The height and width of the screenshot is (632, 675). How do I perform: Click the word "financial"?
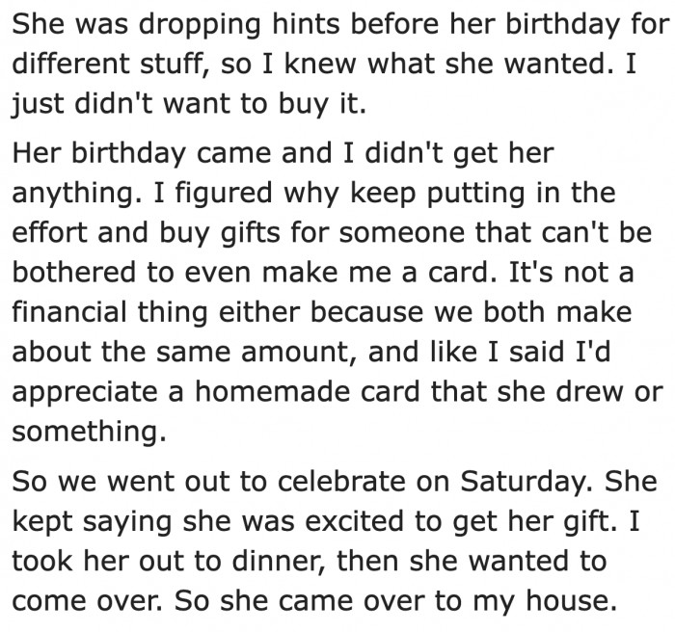click(69, 312)
